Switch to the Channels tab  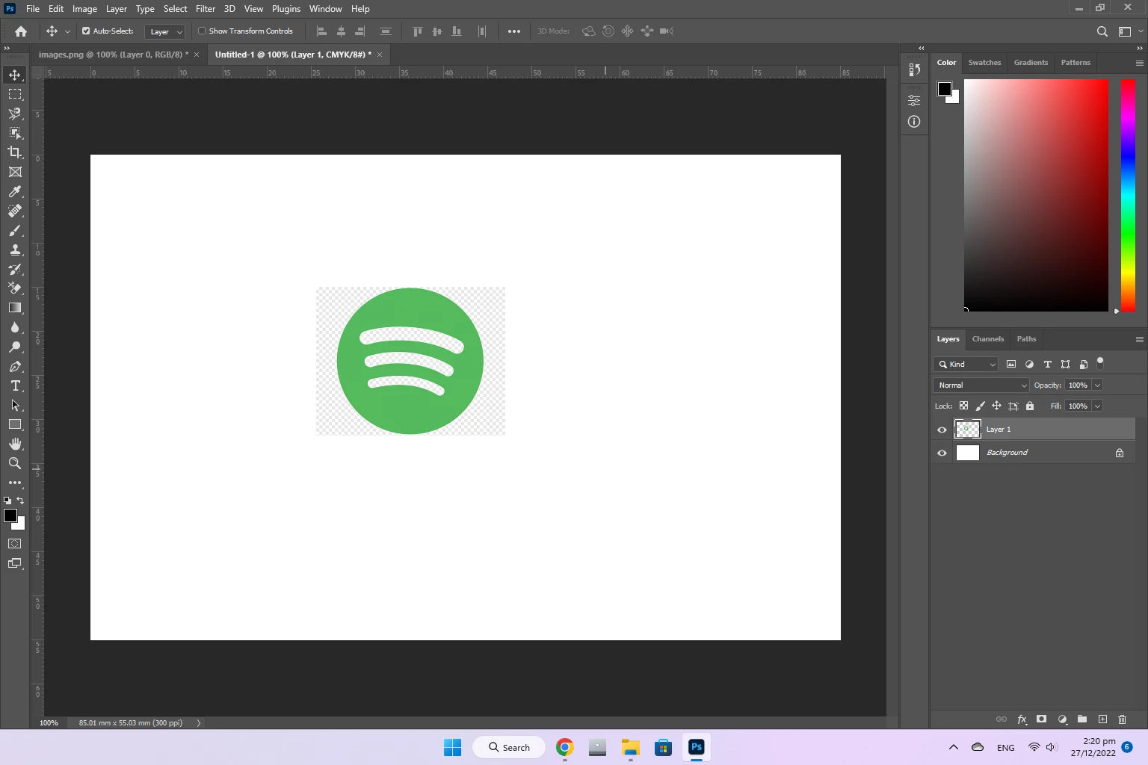[x=987, y=339]
